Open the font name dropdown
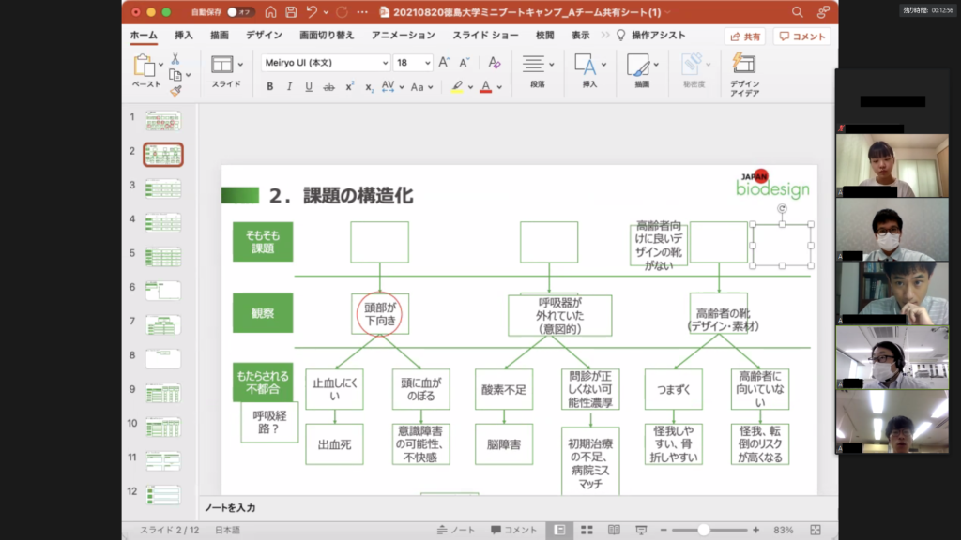The width and height of the screenshot is (961, 540). tap(385, 63)
